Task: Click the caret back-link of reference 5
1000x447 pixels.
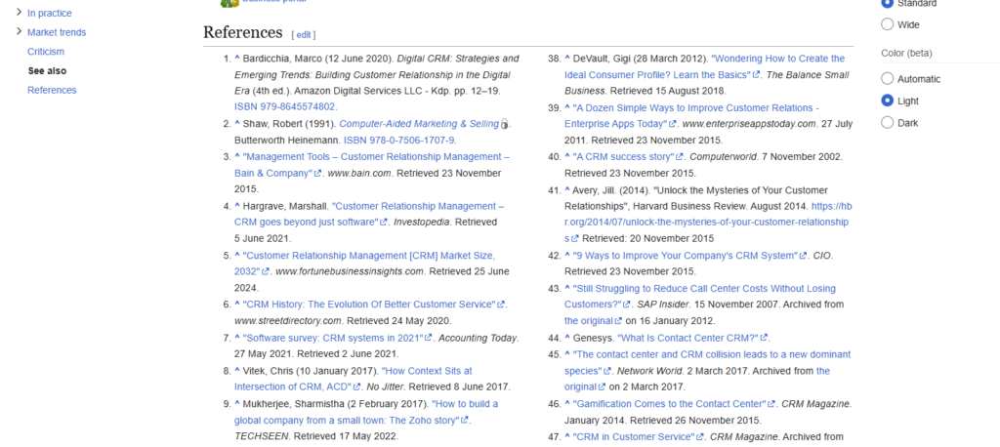Action: pyautogui.click(x=237, y=255)
